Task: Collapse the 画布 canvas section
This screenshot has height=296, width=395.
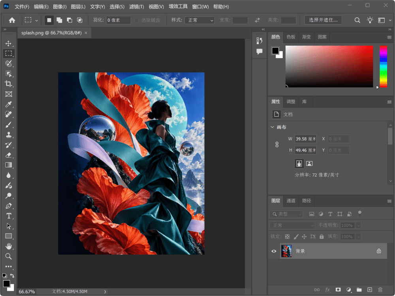Action: click(x=272, y=127)
